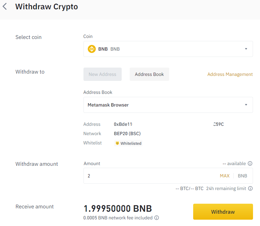
Task: Switch to Address Book tab
Action: point(149,74)
